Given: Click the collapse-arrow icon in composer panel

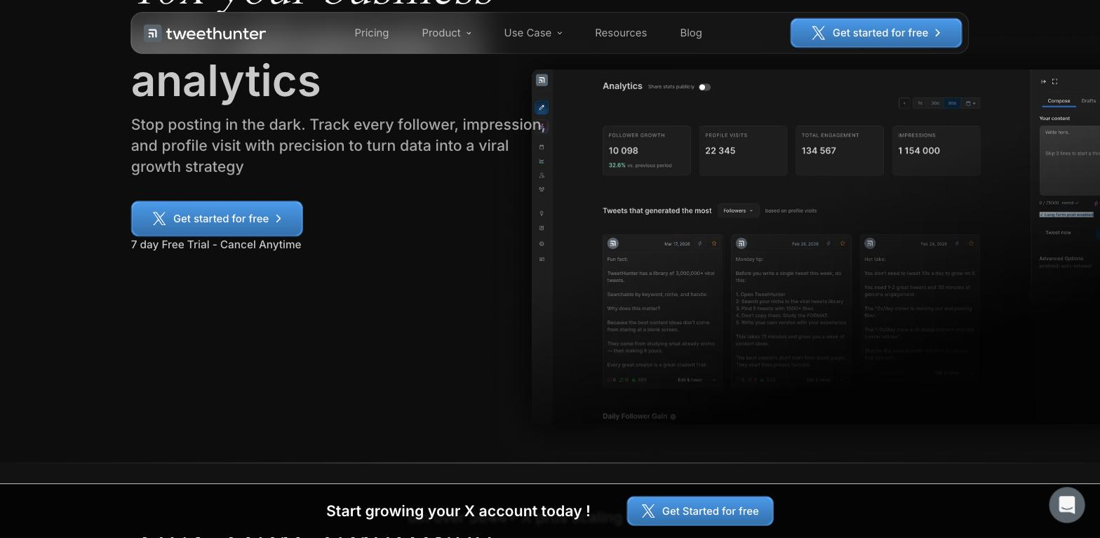Looking at the screenshot, I should click(1043, 81).
